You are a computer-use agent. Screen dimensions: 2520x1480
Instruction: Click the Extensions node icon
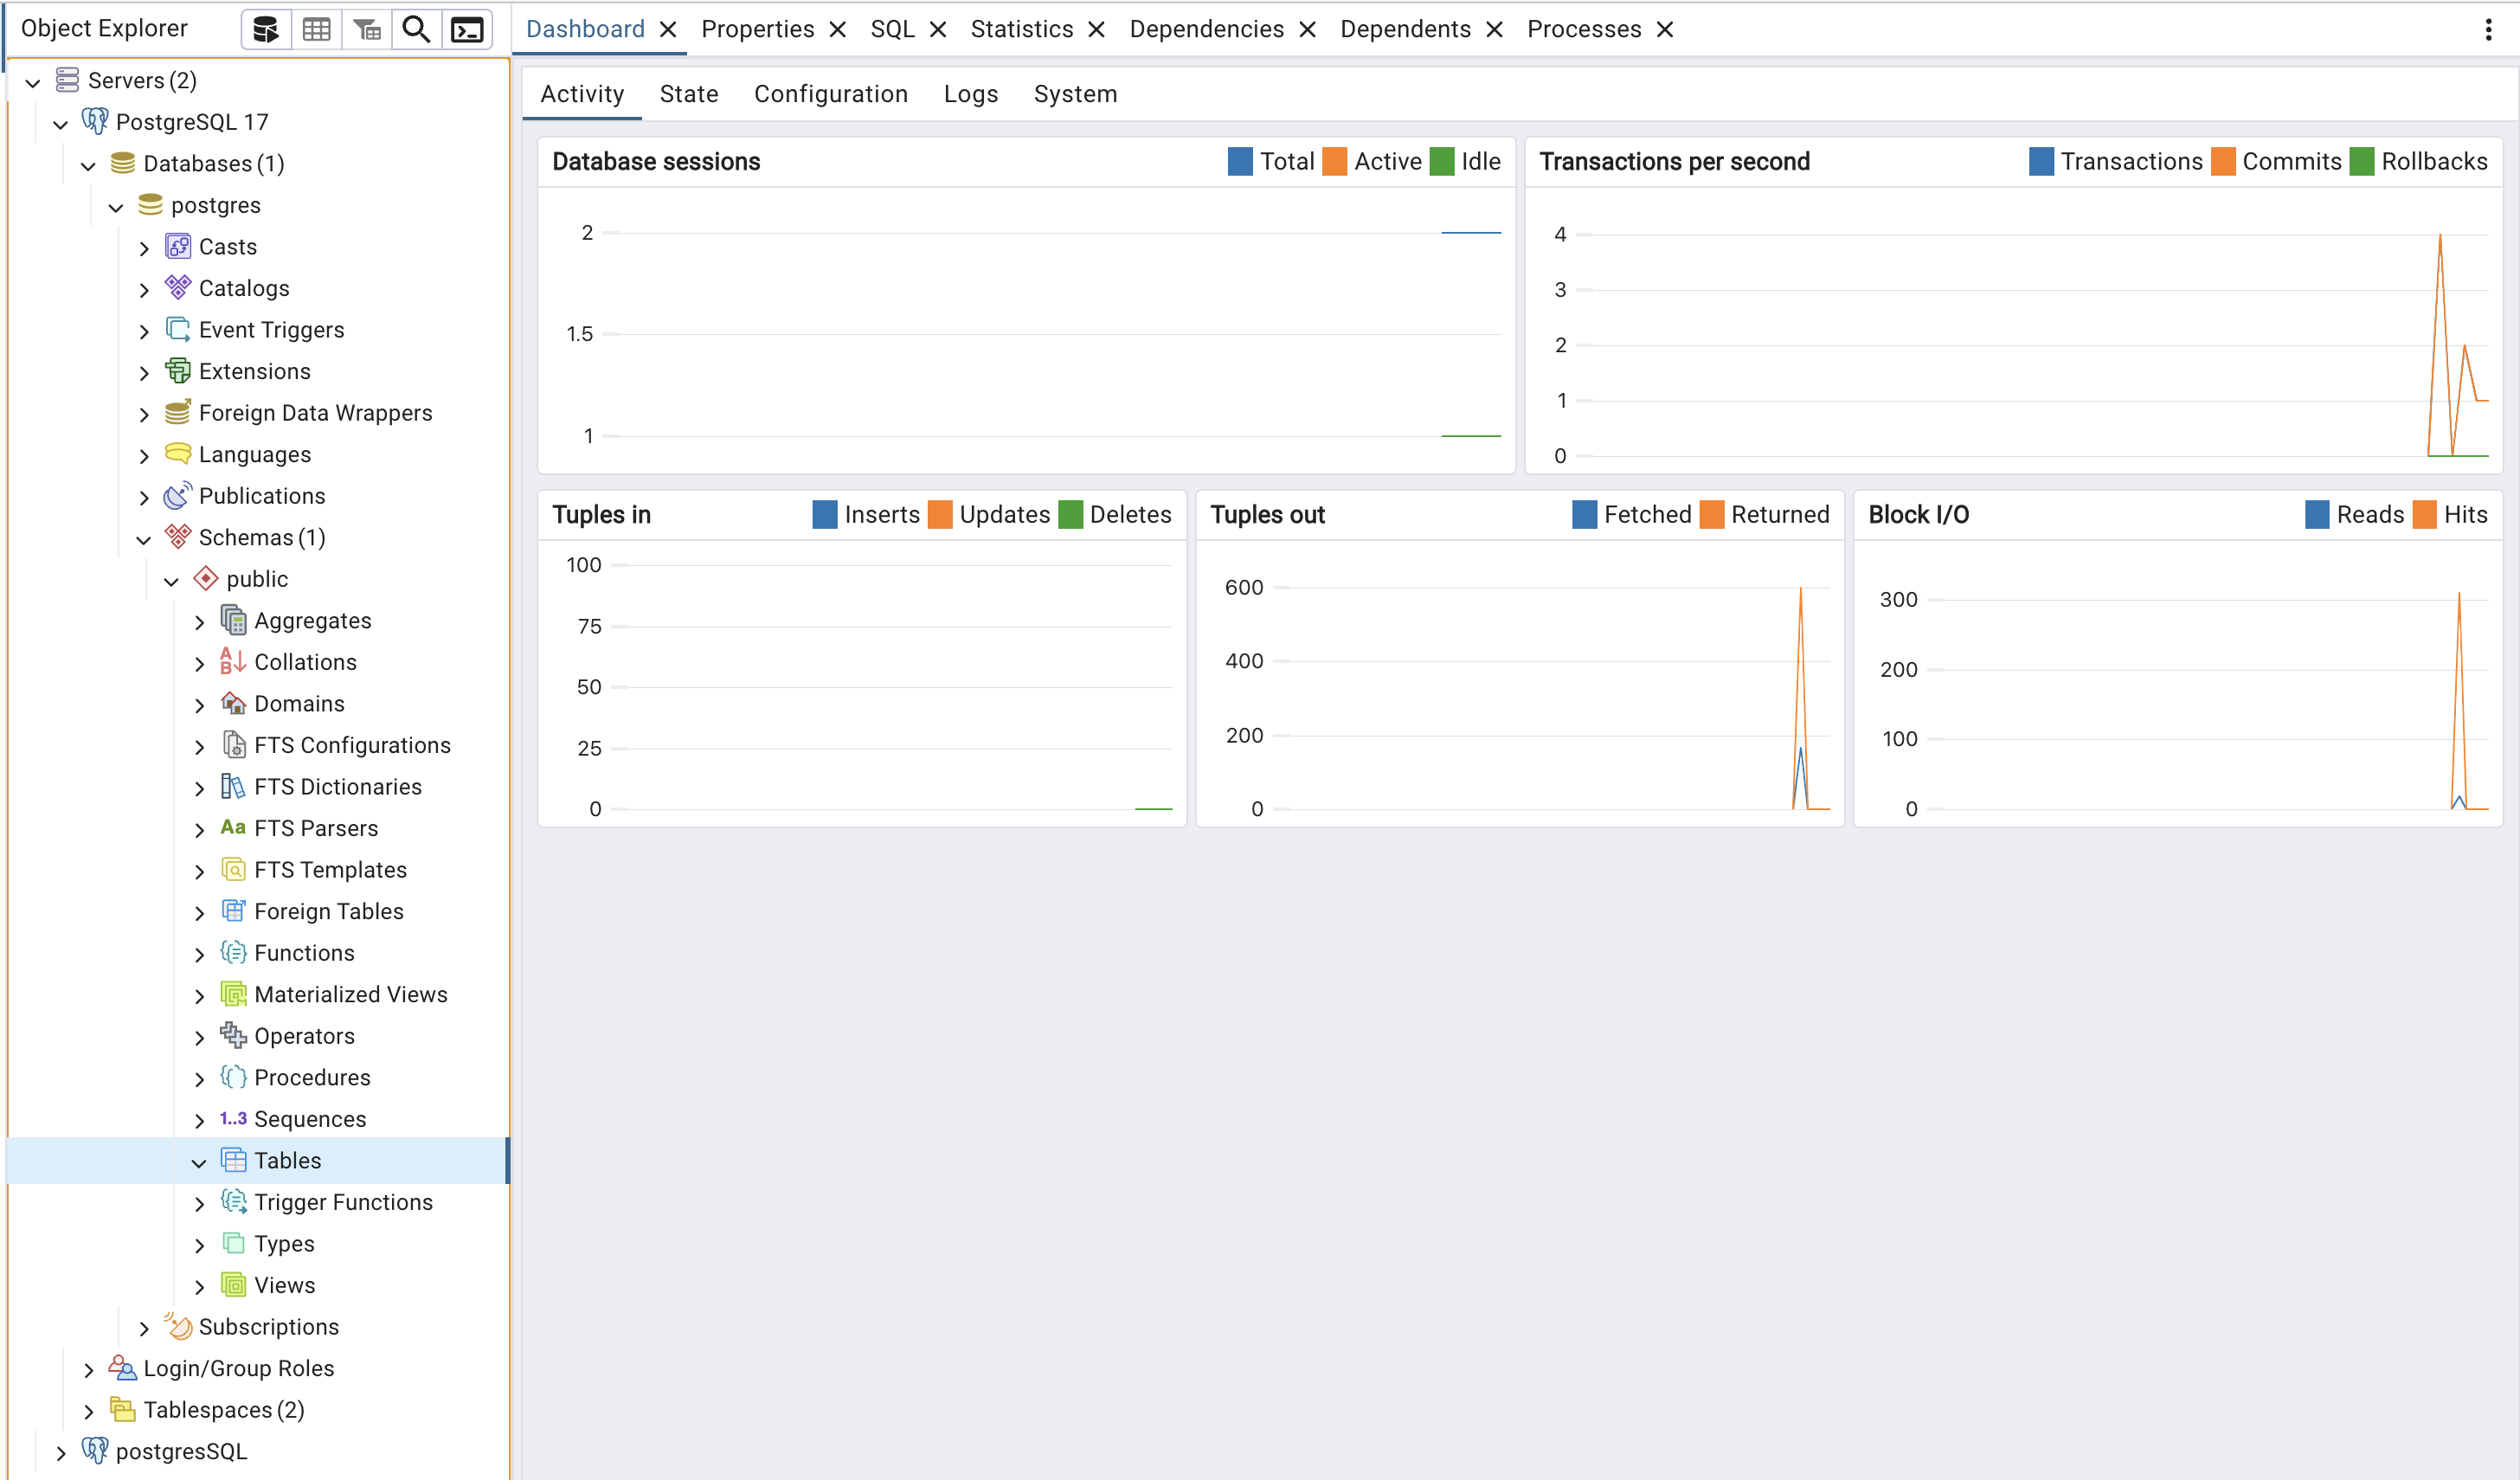click(178, 371)
